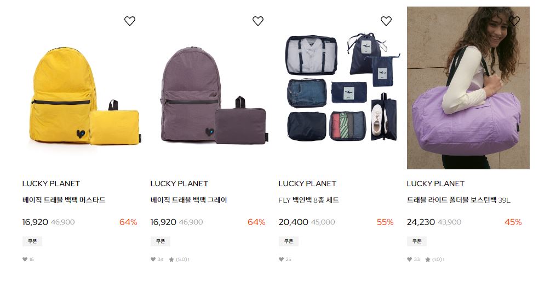
Task: Open 베이직 트래블 백팩 머스타드 product link
Action: [64, 200]
